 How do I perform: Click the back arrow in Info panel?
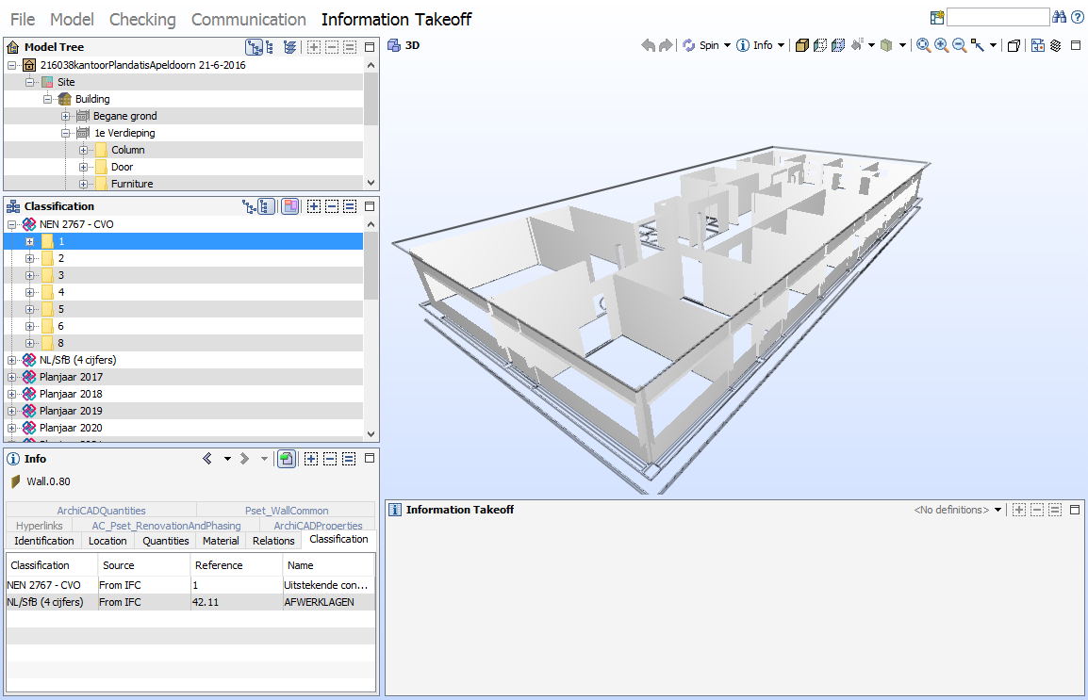point(207,459)
